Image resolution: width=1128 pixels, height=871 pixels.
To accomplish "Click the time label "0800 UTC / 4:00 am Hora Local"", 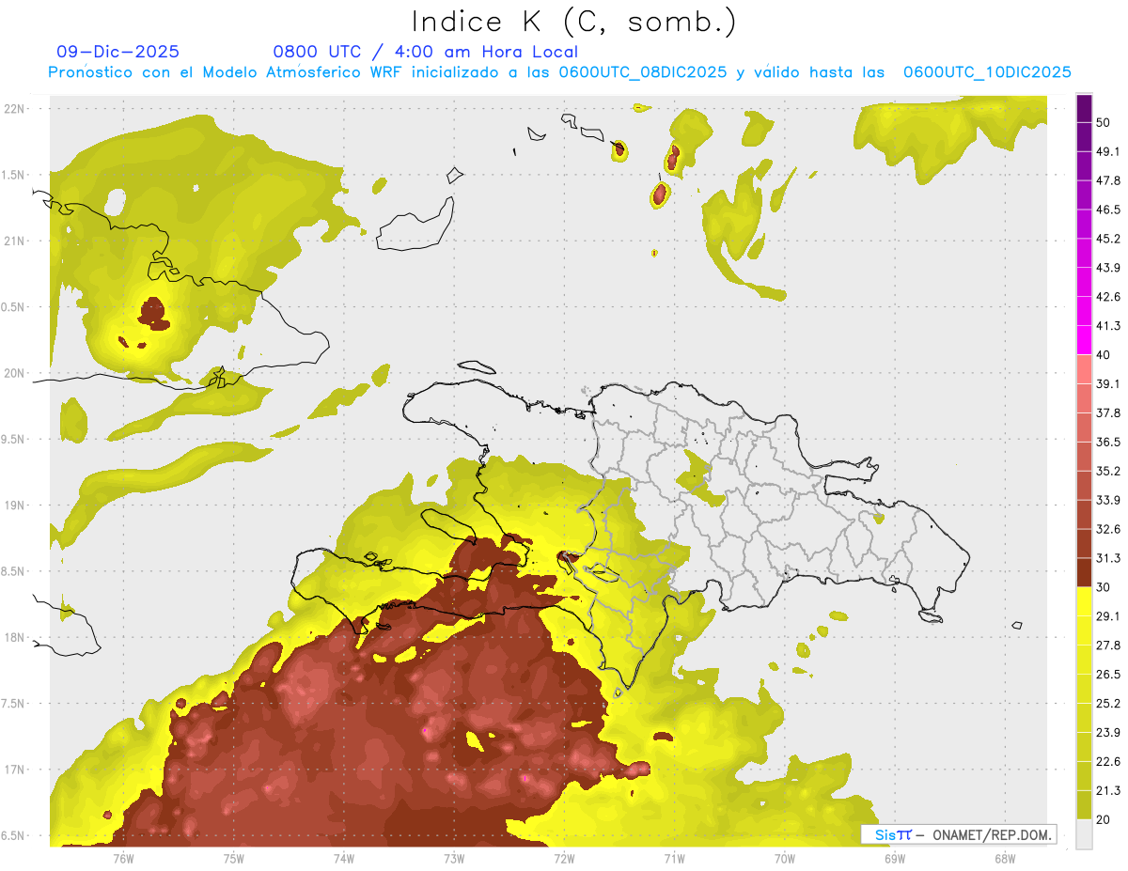I will pos(425,52).
